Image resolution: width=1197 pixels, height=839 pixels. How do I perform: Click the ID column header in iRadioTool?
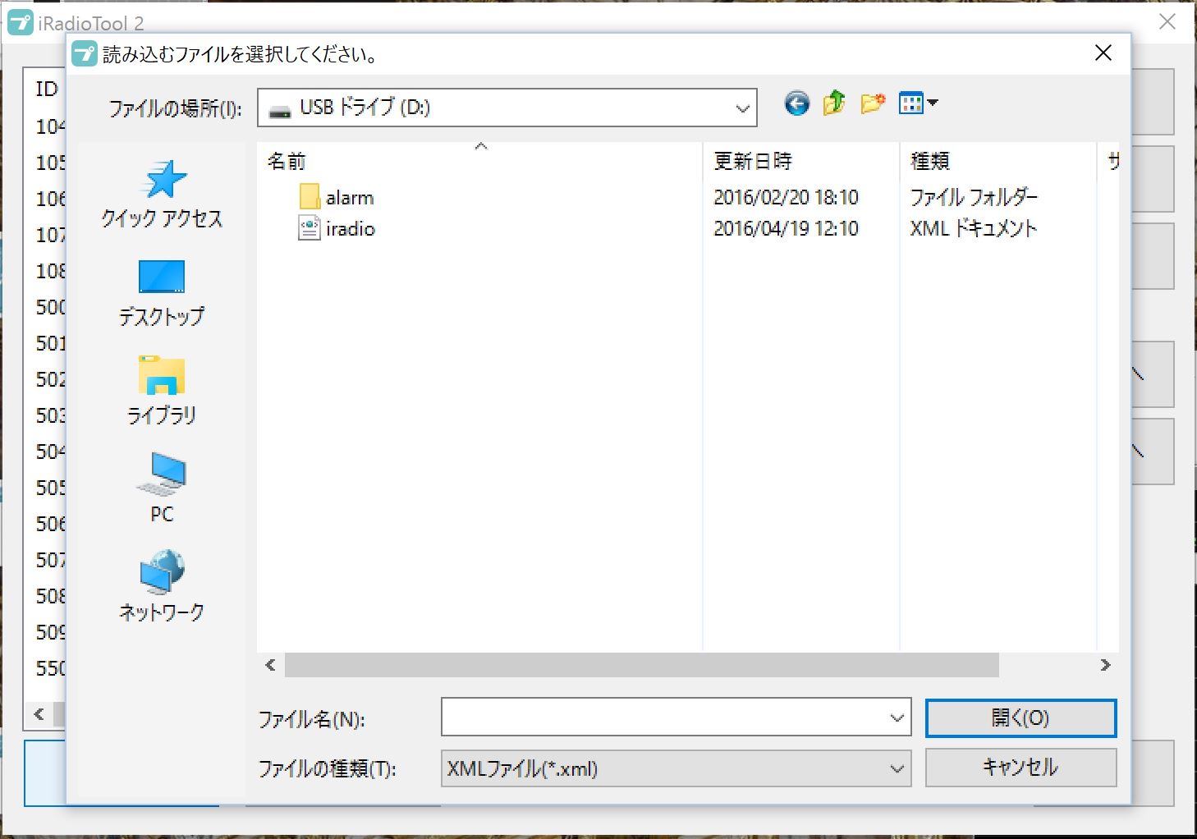(47, 89)
